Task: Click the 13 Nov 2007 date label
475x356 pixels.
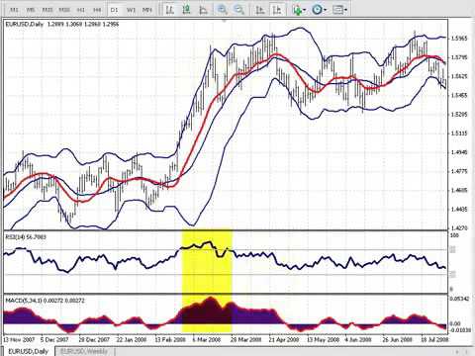Action: pos(19,339)
